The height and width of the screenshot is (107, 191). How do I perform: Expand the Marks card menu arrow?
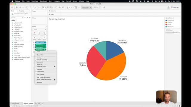pyautogui.click(x=46, y=26)
